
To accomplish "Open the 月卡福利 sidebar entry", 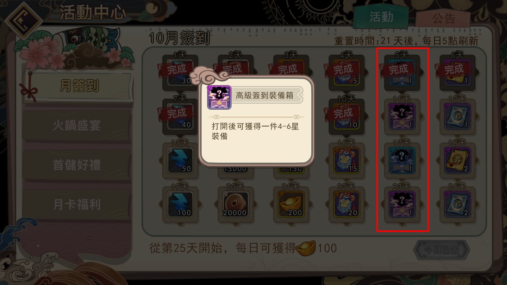I will [77, 205].
